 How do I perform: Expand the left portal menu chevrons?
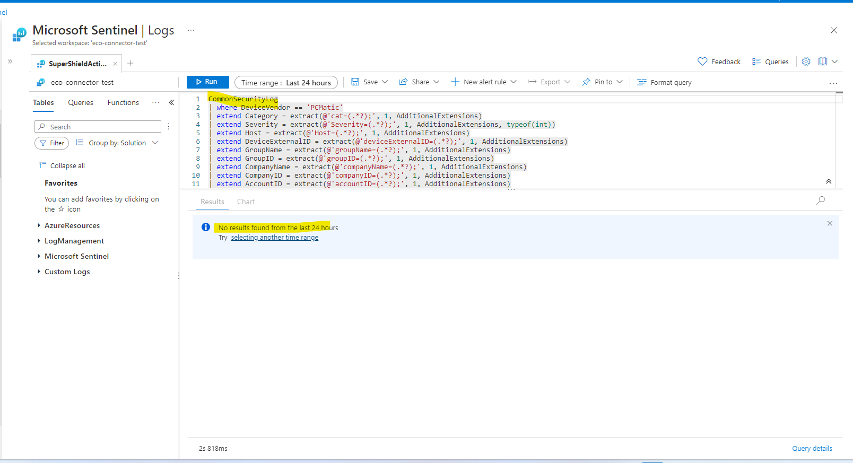[x=10, y=62]
